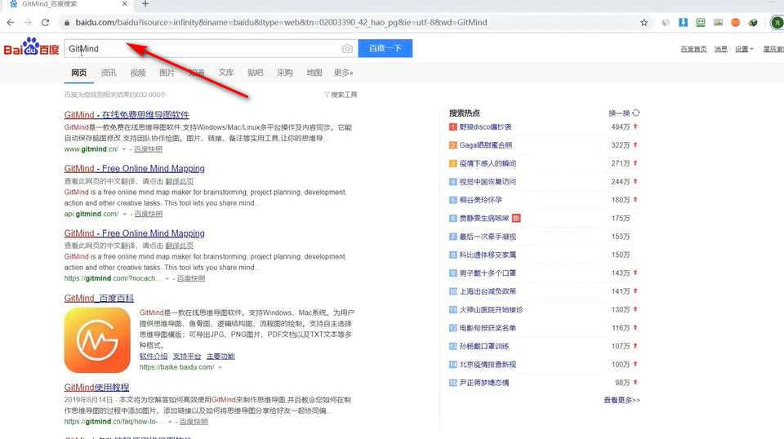Expand arrow next to www.gitmind.cn/
The height and width of the screenshot is (439, 784).
point(124,149)
